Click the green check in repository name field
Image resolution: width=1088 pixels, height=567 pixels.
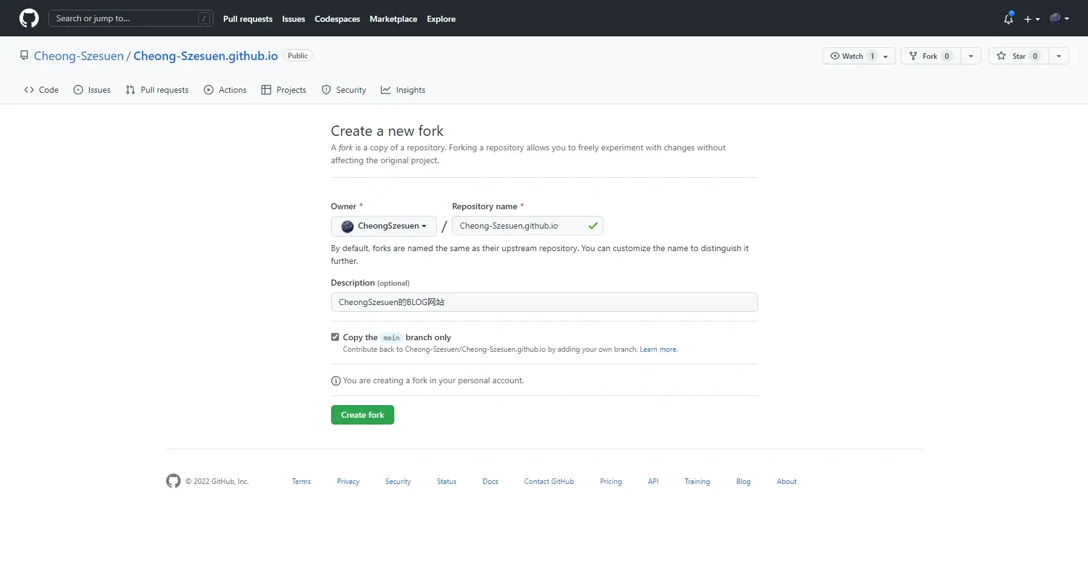click(x=593, y=226)
